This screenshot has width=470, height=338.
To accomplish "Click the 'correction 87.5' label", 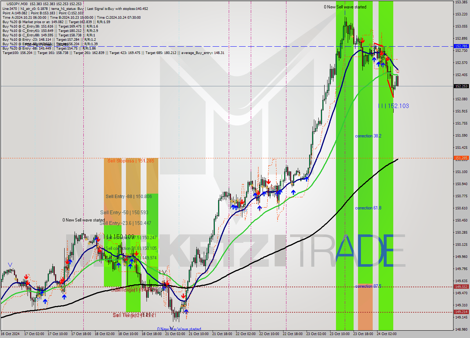I will point(368,286).
